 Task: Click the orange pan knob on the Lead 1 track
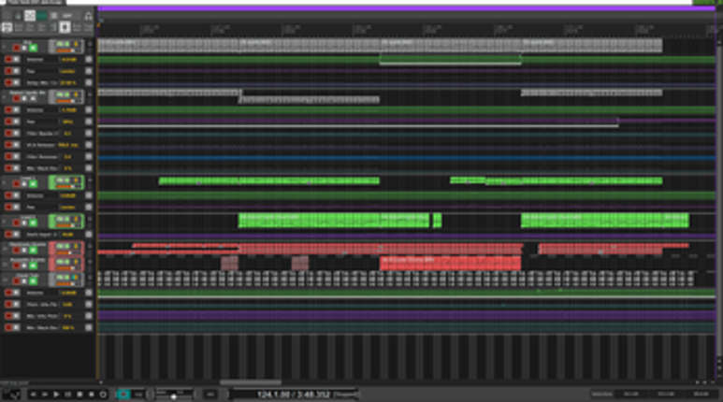tap(76, 180)
